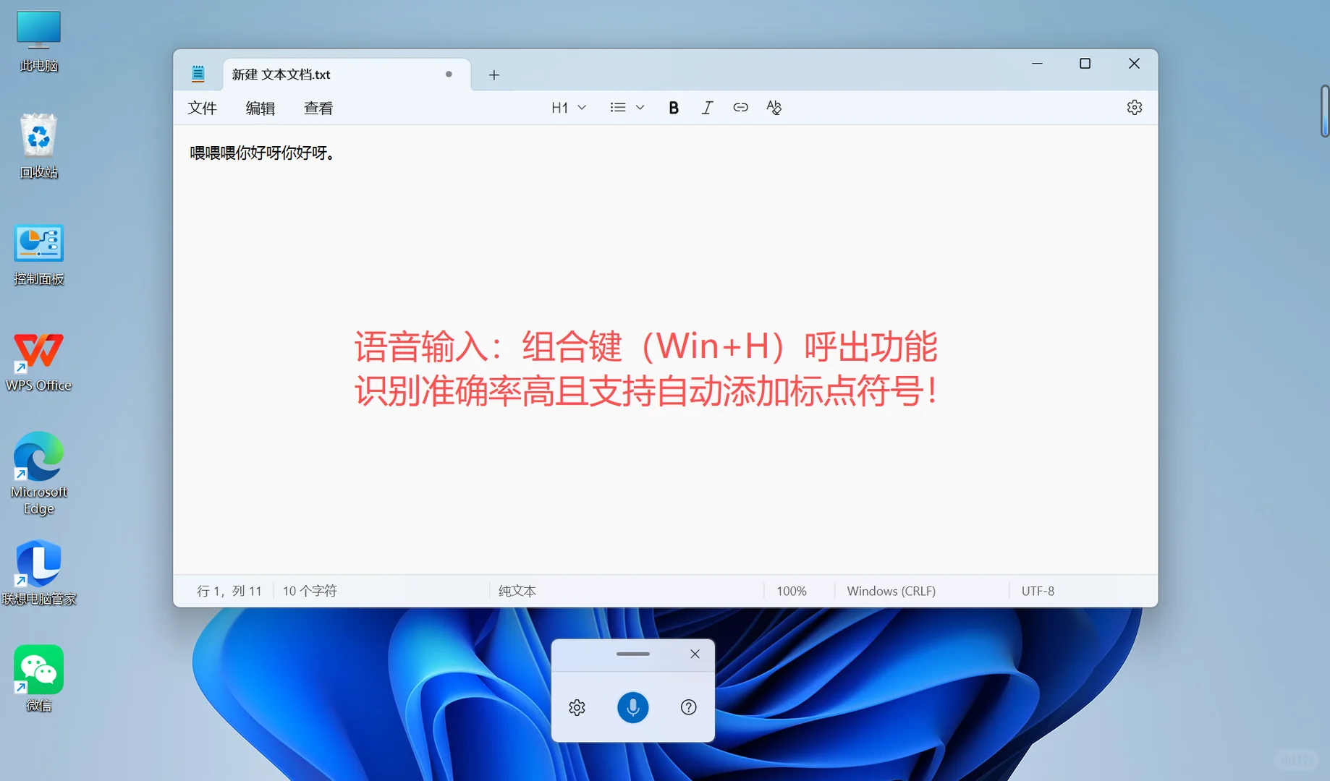Toggle italic formatting

(707, 107)
